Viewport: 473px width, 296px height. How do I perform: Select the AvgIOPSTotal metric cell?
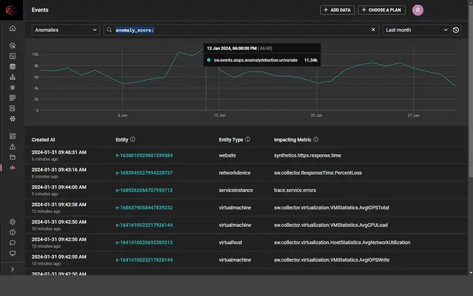point(331,207)
